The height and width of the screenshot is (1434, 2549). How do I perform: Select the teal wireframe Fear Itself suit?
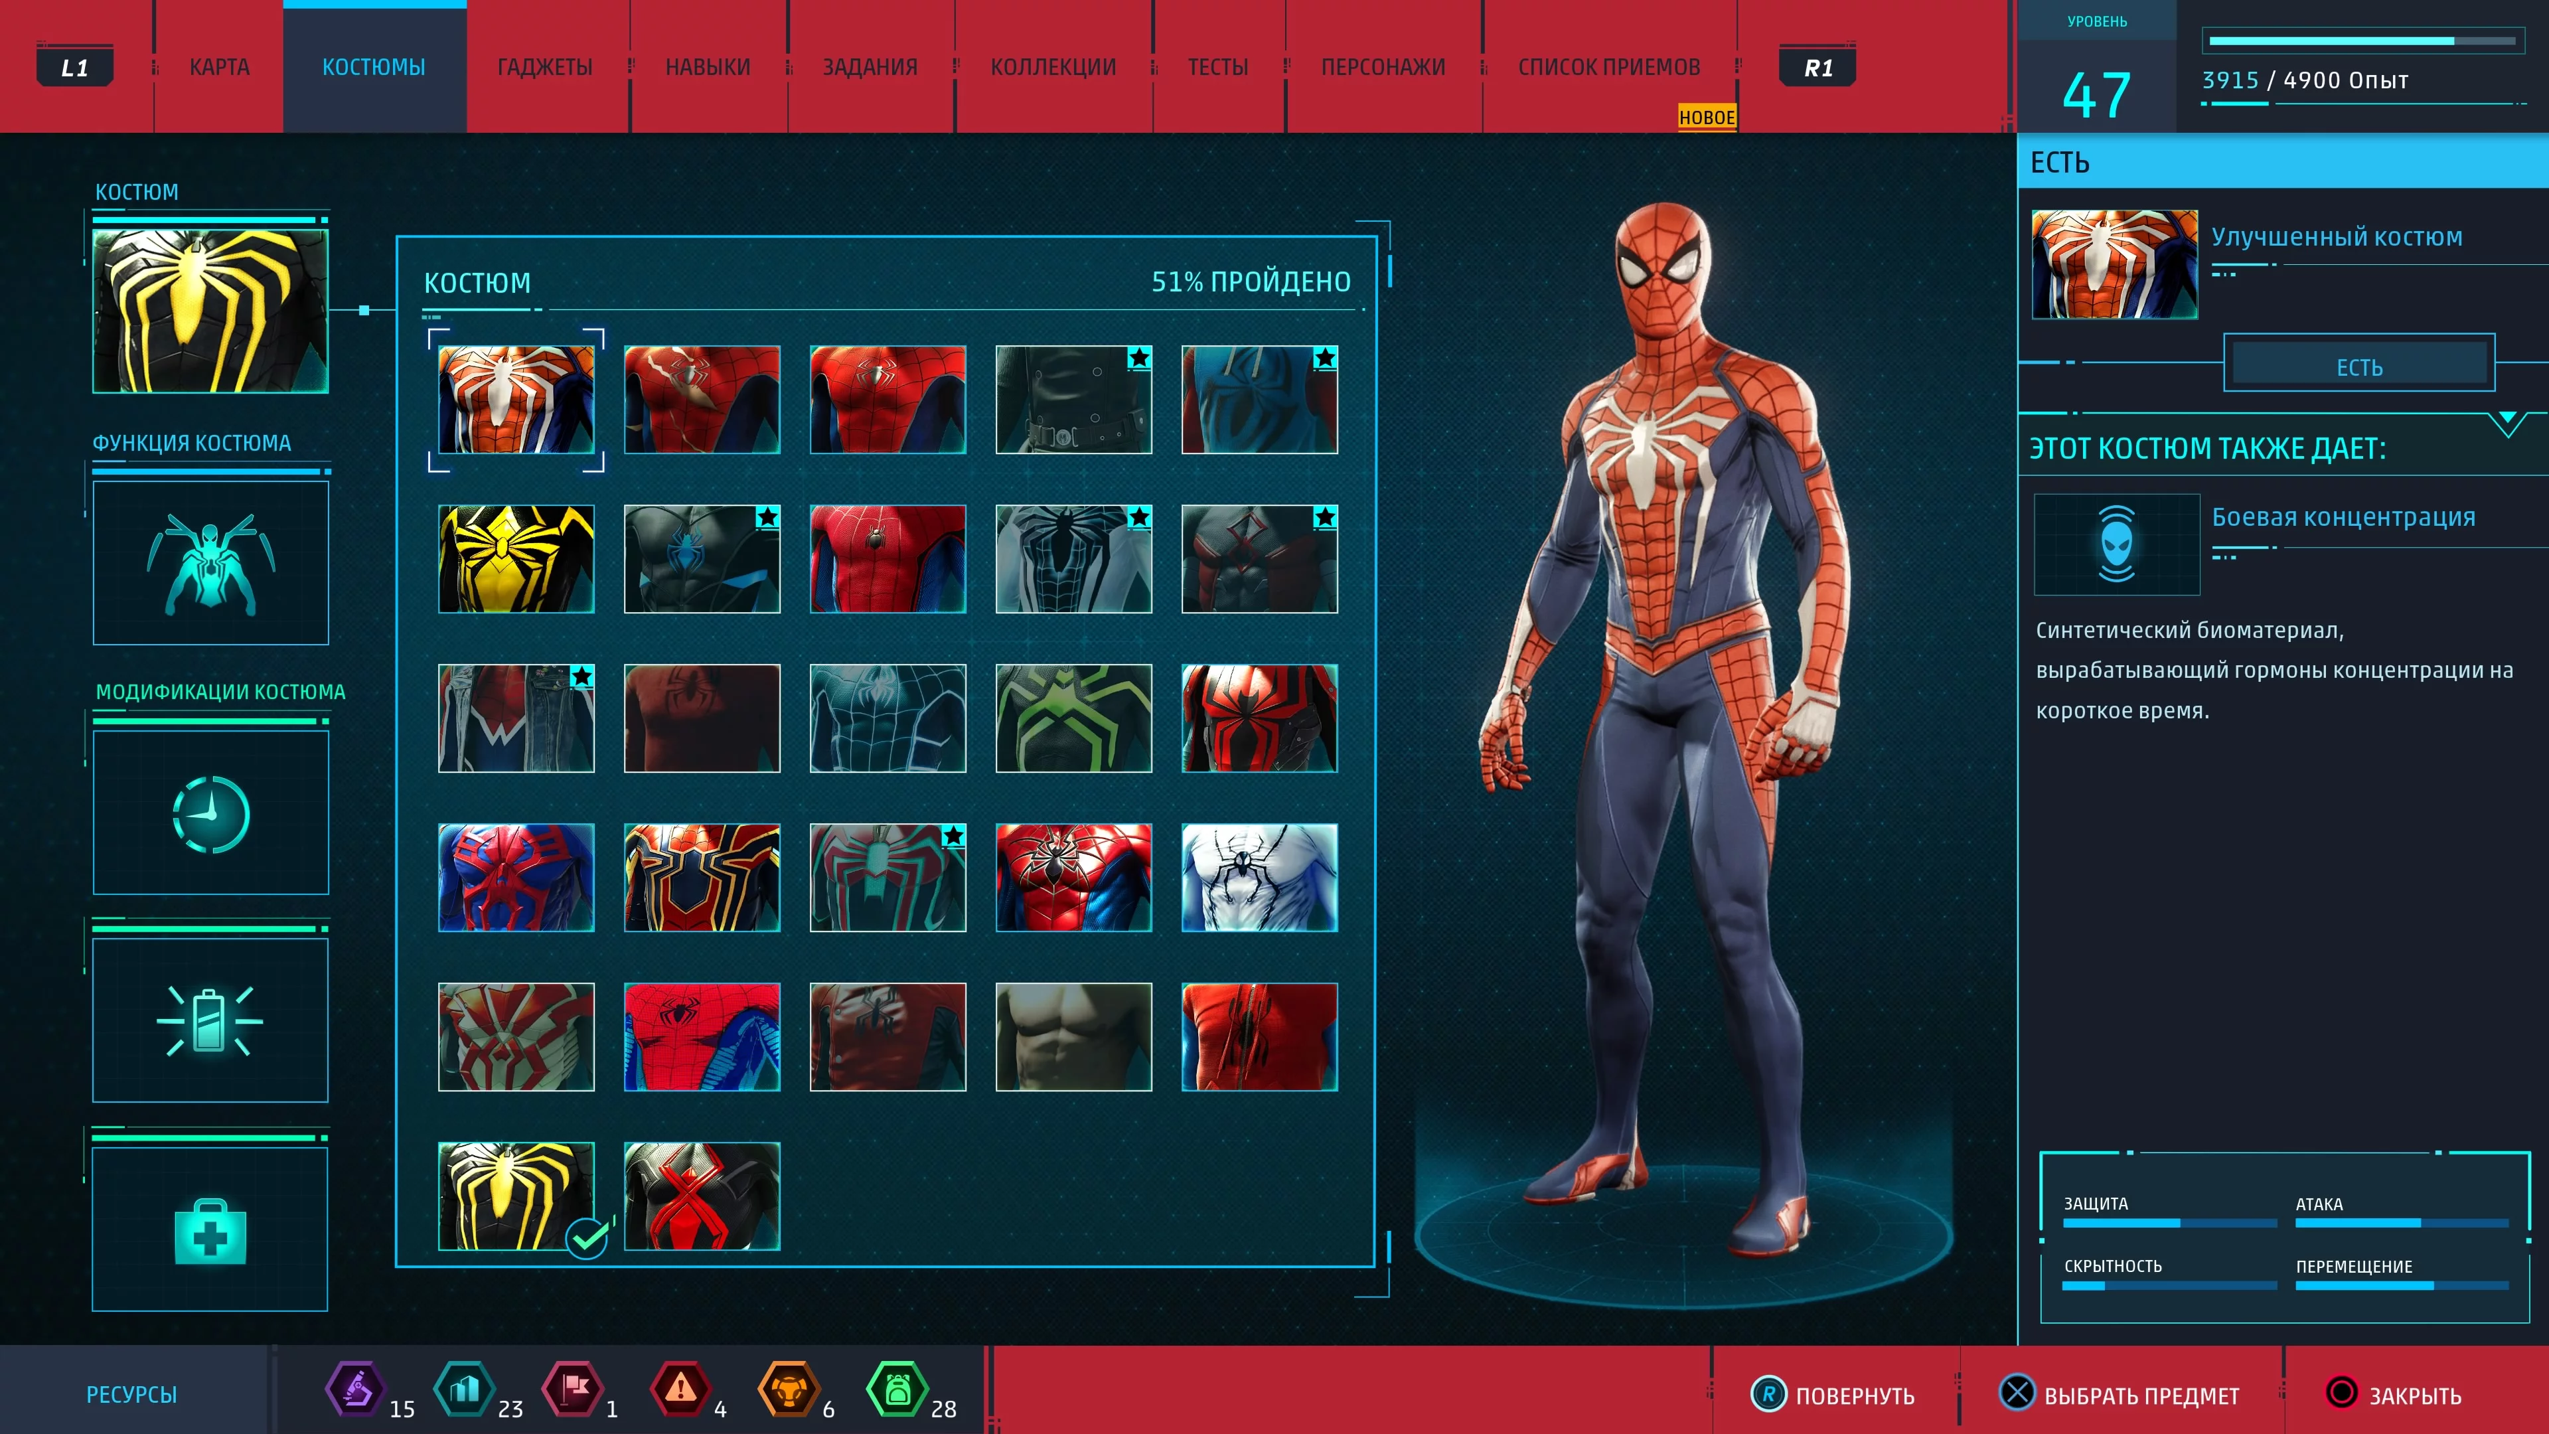(888, 718)
